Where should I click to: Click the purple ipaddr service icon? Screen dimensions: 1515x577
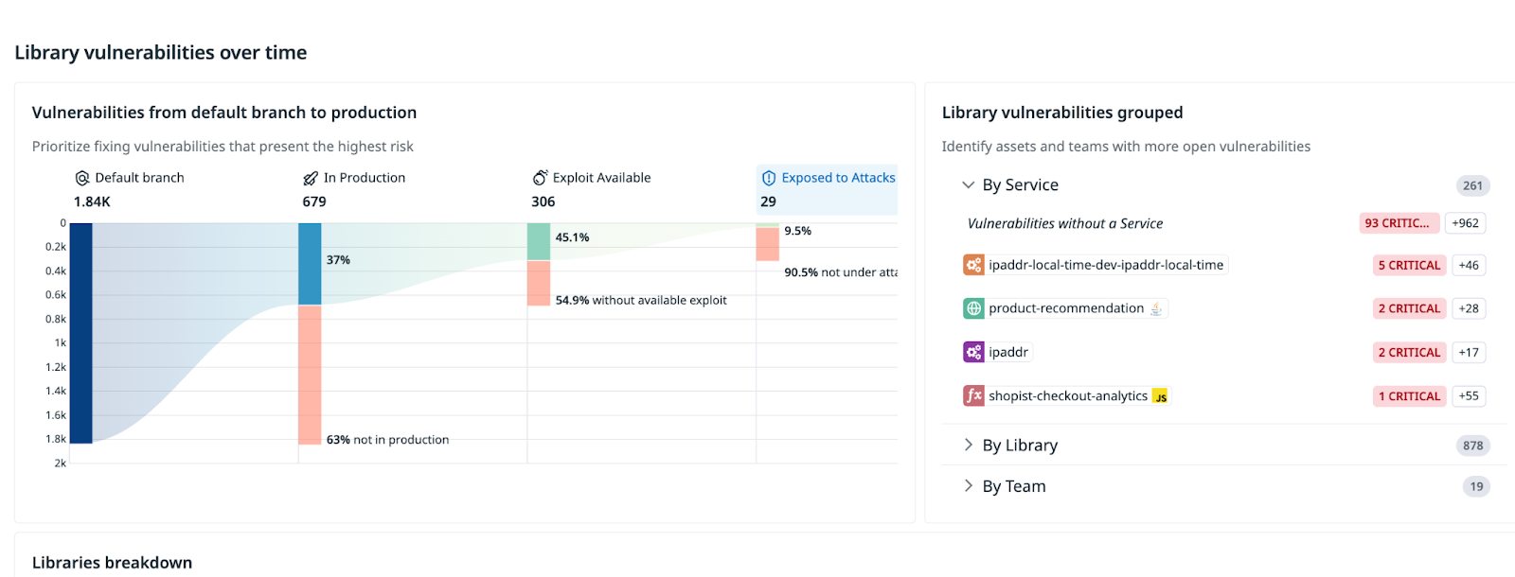click(973, 352)
